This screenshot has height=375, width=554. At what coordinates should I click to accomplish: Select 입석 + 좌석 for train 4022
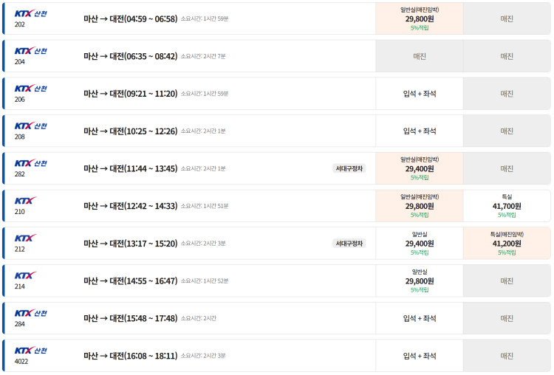pos(420,356)
